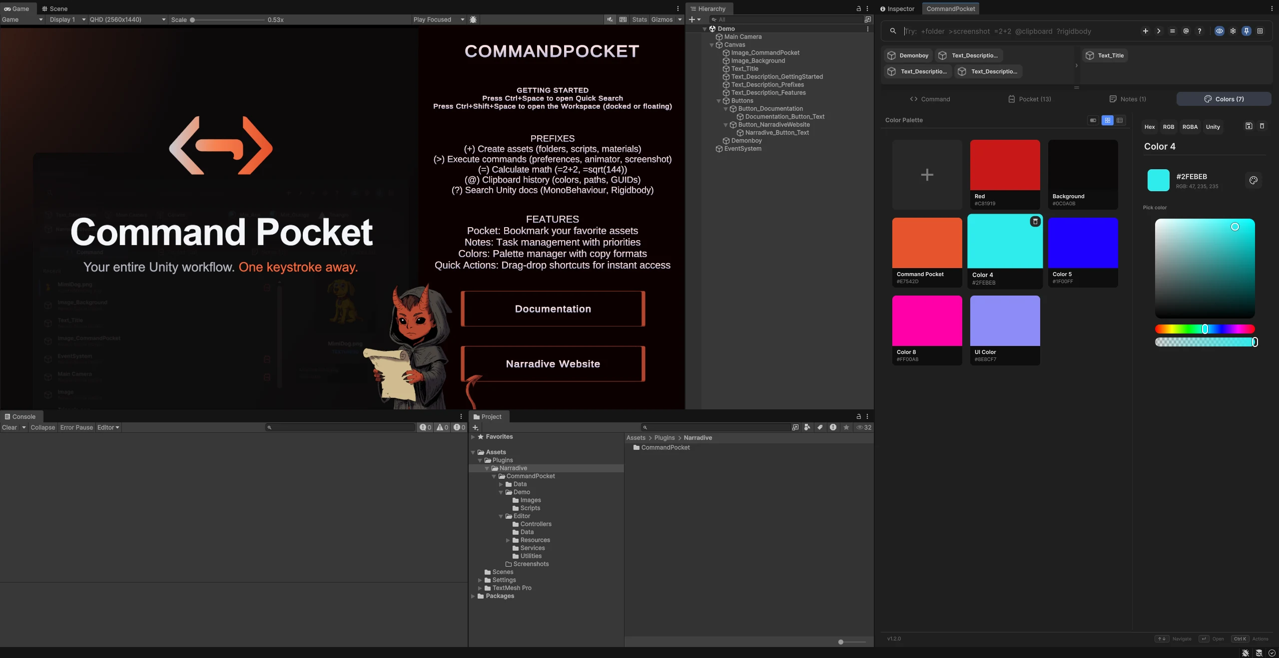This screenshot has width=1279, height=658.
Task: Click the execute commands chevron prefix icon
Action: click(1159, 31)
